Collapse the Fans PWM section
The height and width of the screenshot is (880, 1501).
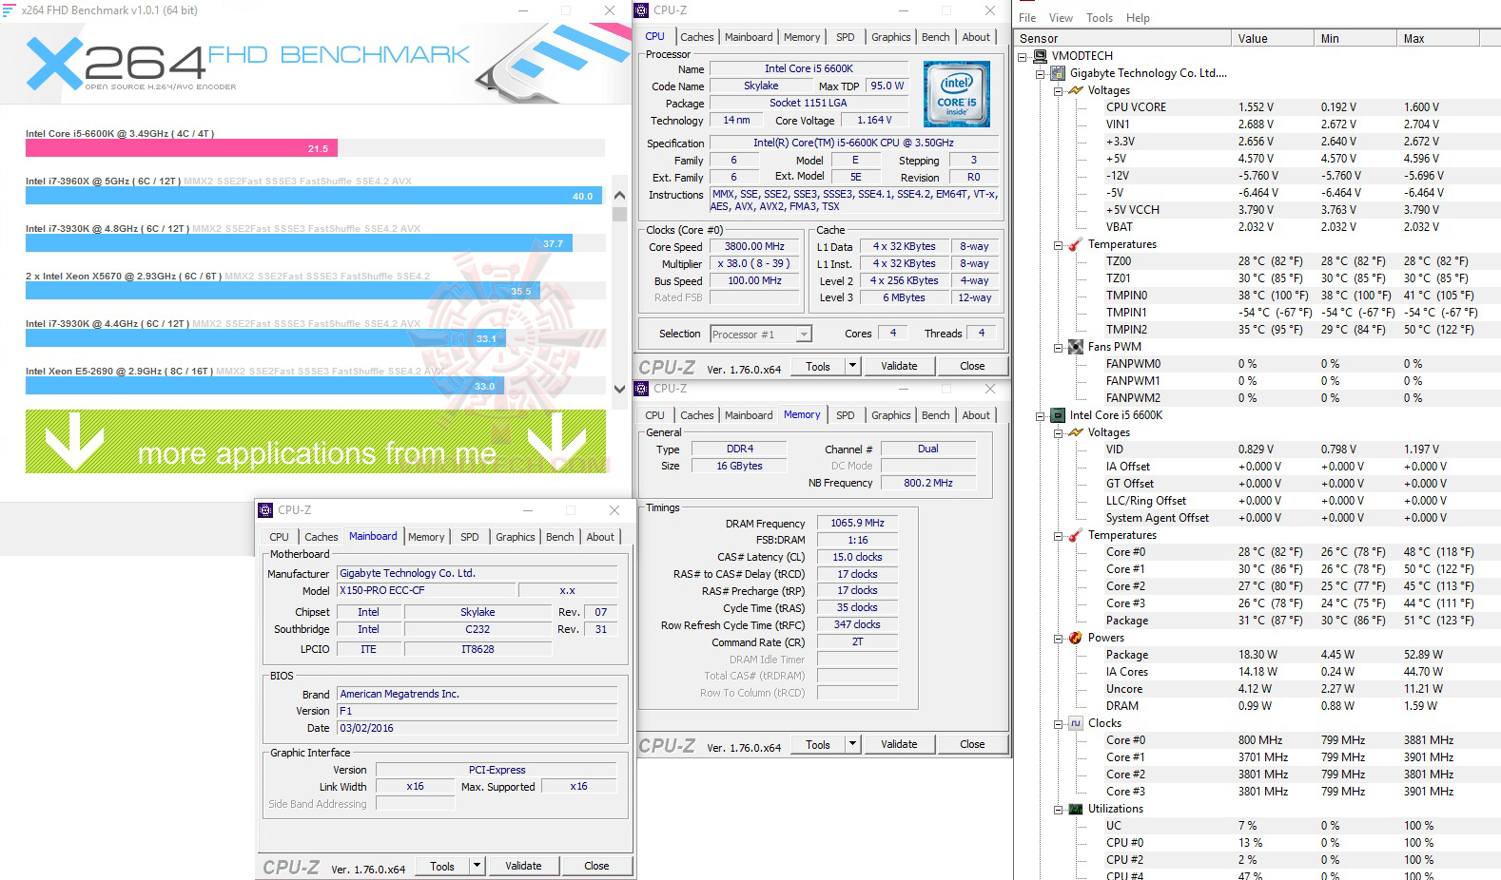click(x=1058, y=347)
